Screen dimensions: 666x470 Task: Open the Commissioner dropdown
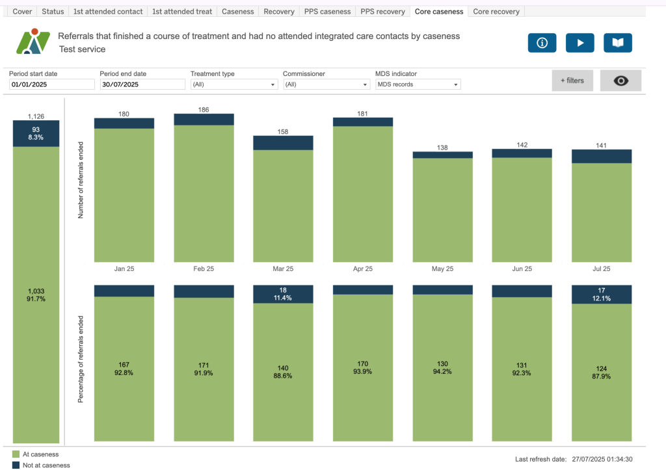[x=326, y=85]
